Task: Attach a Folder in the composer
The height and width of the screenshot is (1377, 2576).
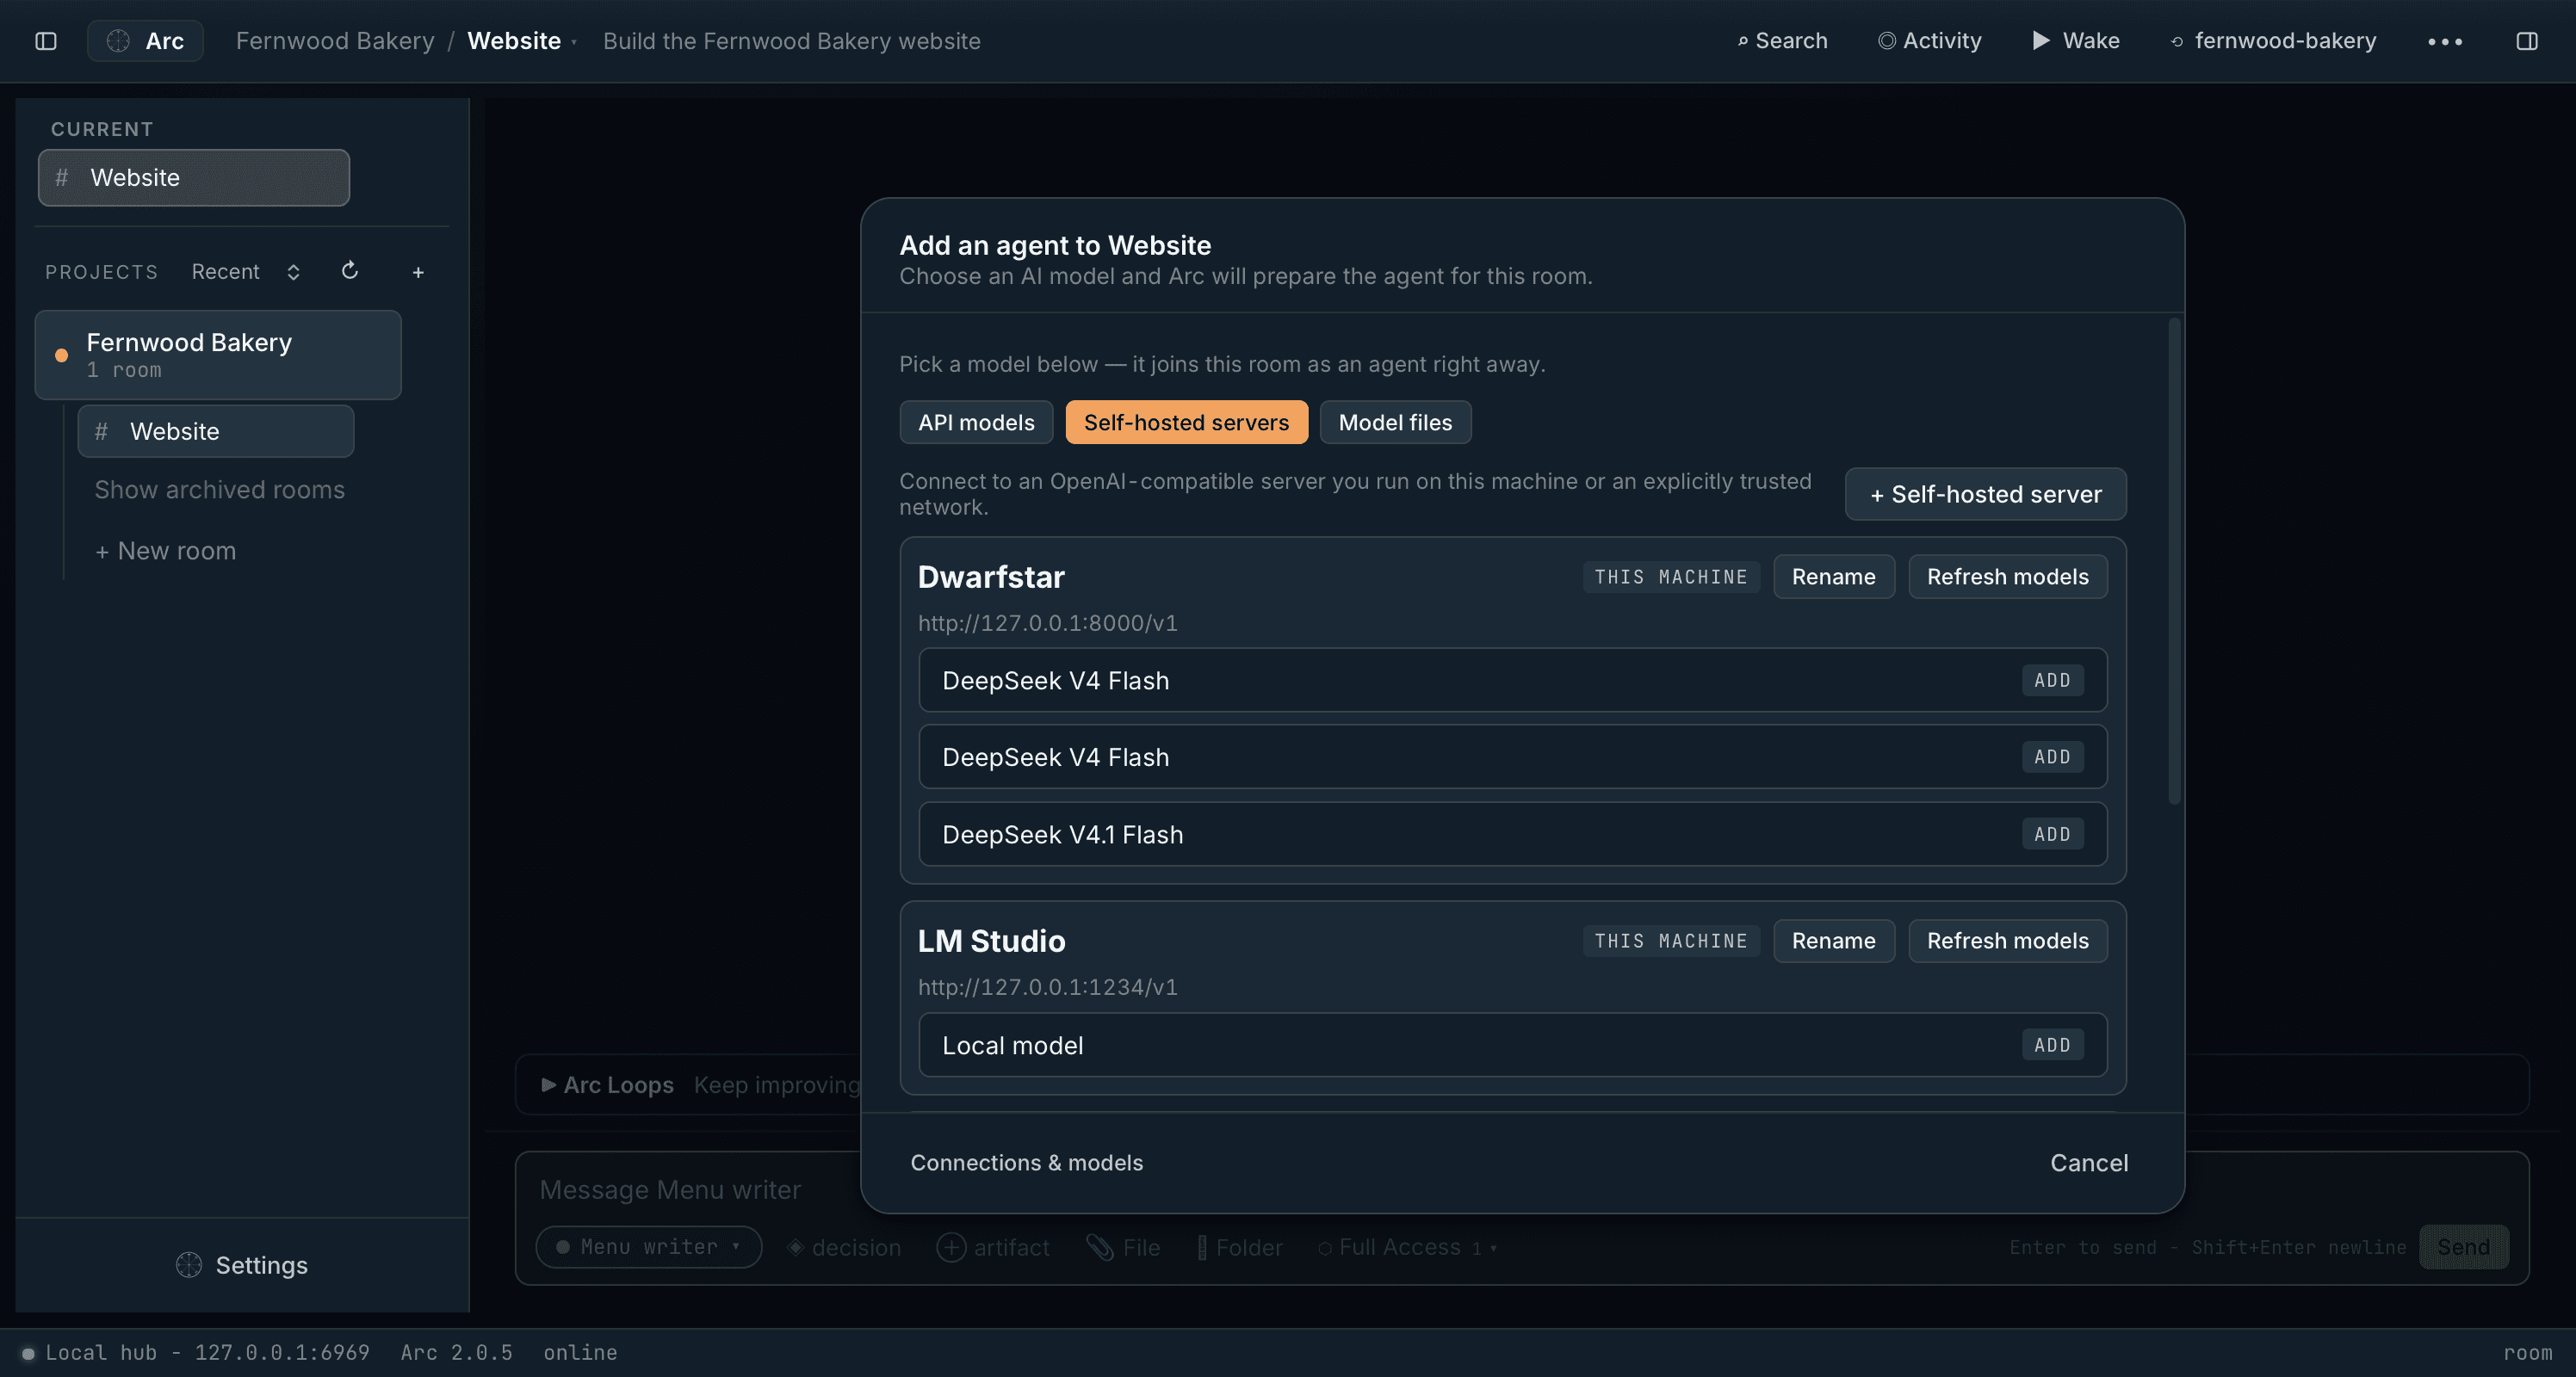Action: (x=1240, y=1247)
